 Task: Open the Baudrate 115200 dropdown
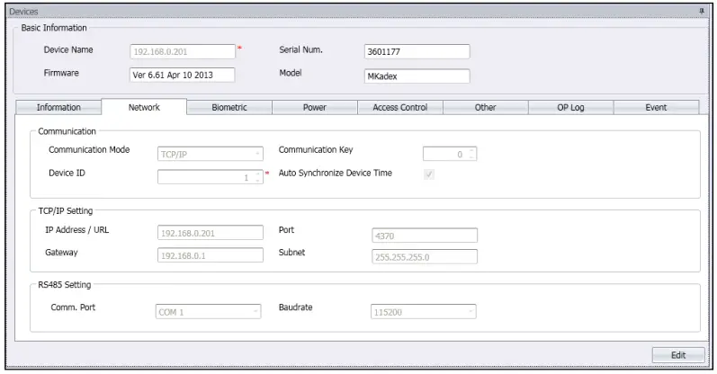click(x=424, y=312)
